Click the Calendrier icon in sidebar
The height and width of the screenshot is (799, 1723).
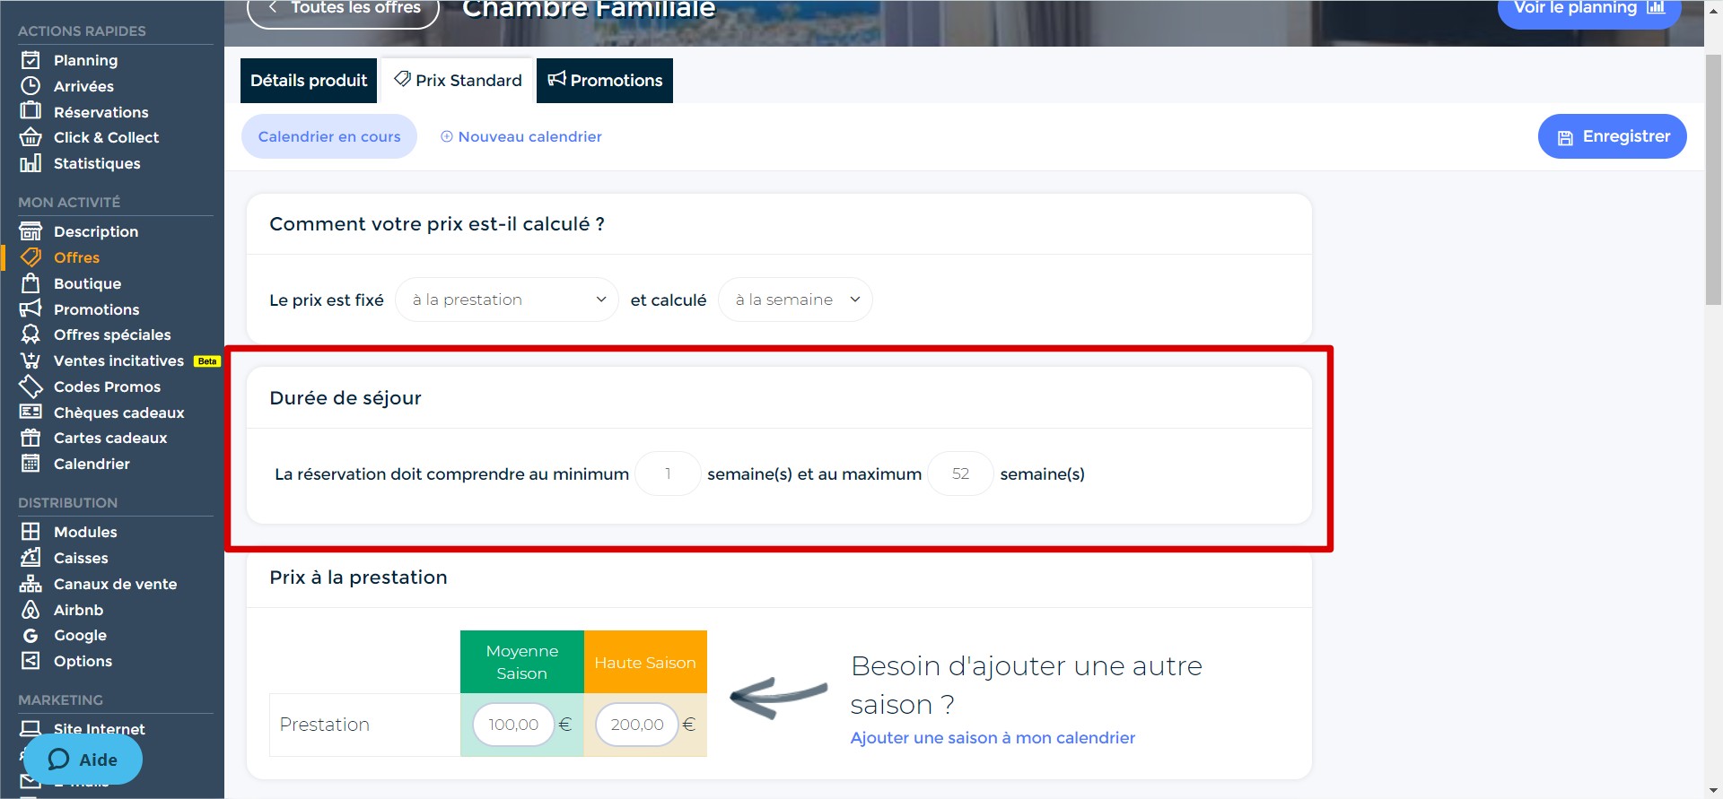[x=31, y=464]
